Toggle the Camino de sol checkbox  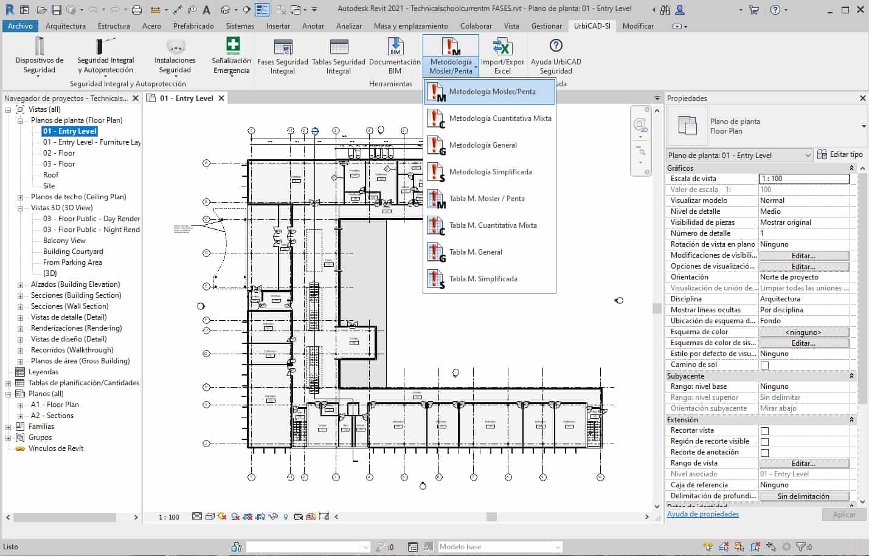tap(764, 365)
